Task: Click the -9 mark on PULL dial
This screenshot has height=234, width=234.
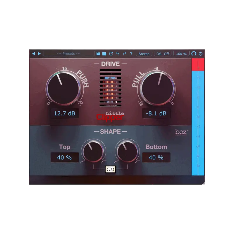Action: click(156, 68)
